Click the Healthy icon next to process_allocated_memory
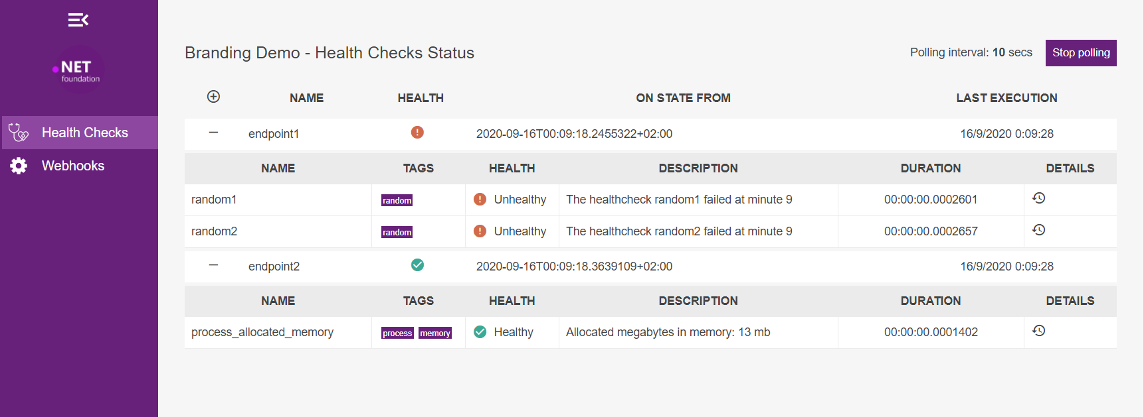Screen dimensions: 1144x417 (480, 331)
